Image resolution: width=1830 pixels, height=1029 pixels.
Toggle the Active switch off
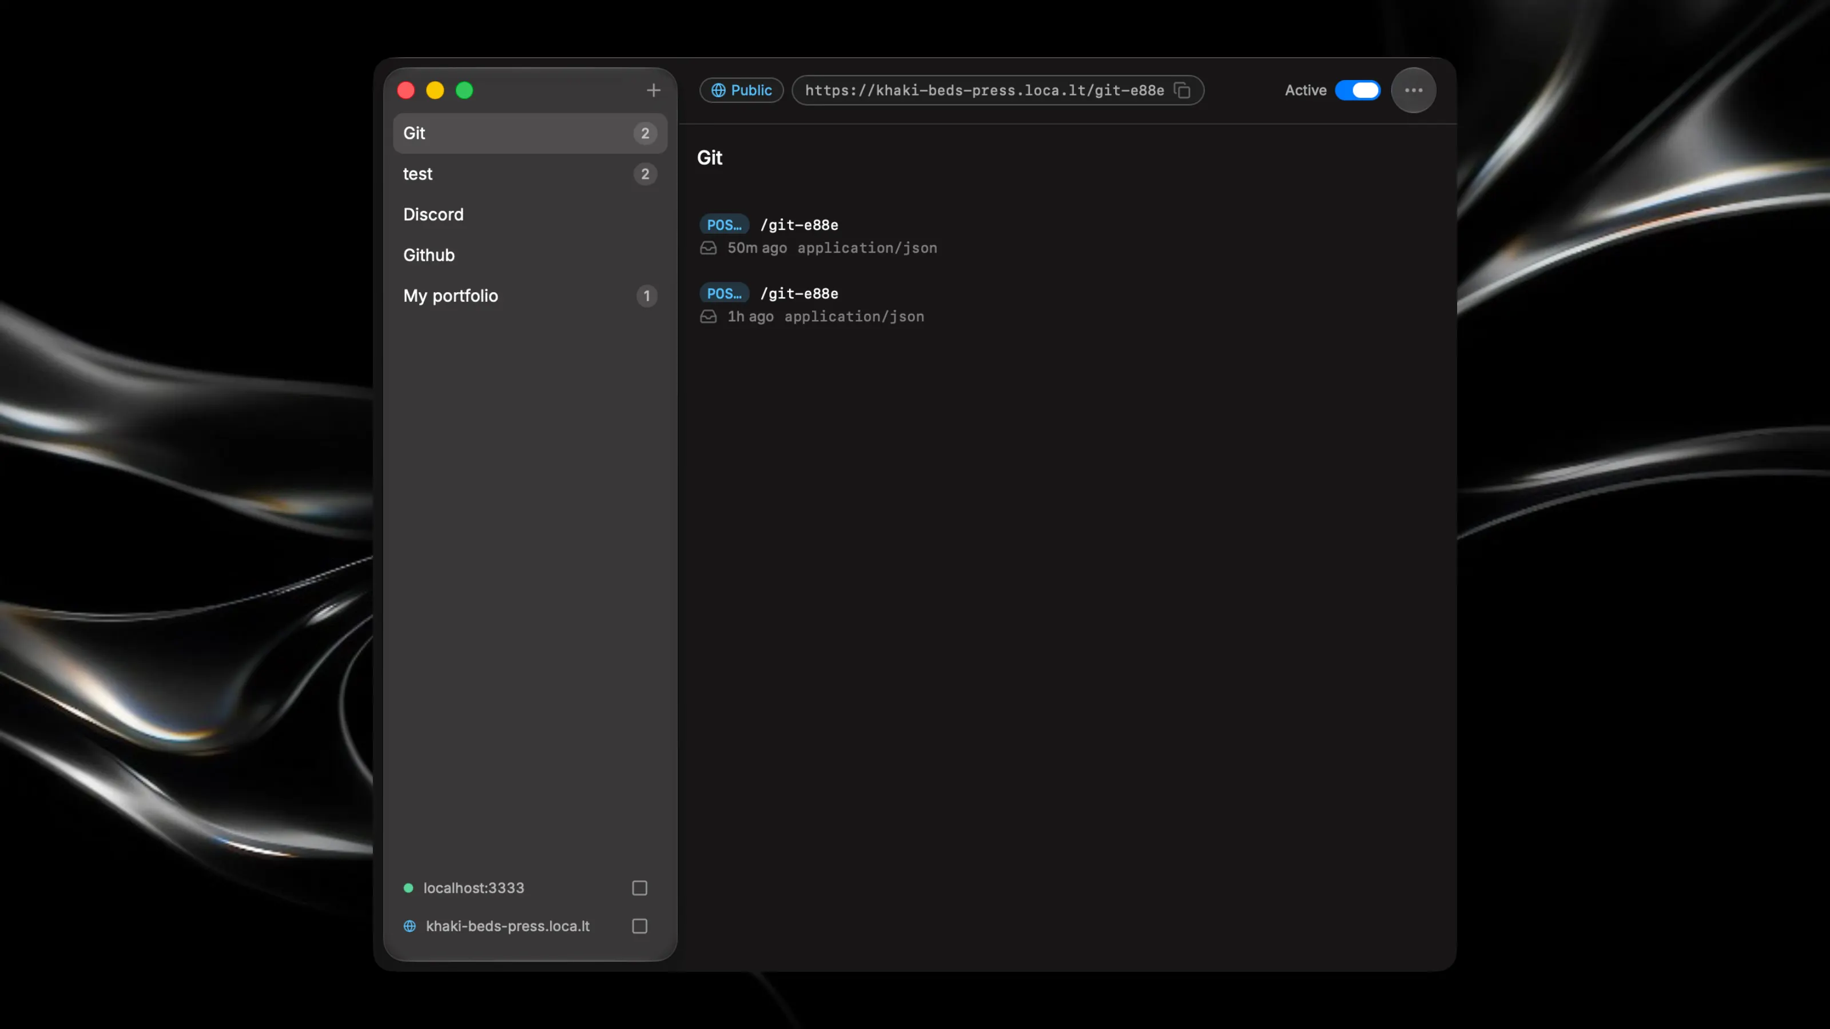tap(1358, 90)
